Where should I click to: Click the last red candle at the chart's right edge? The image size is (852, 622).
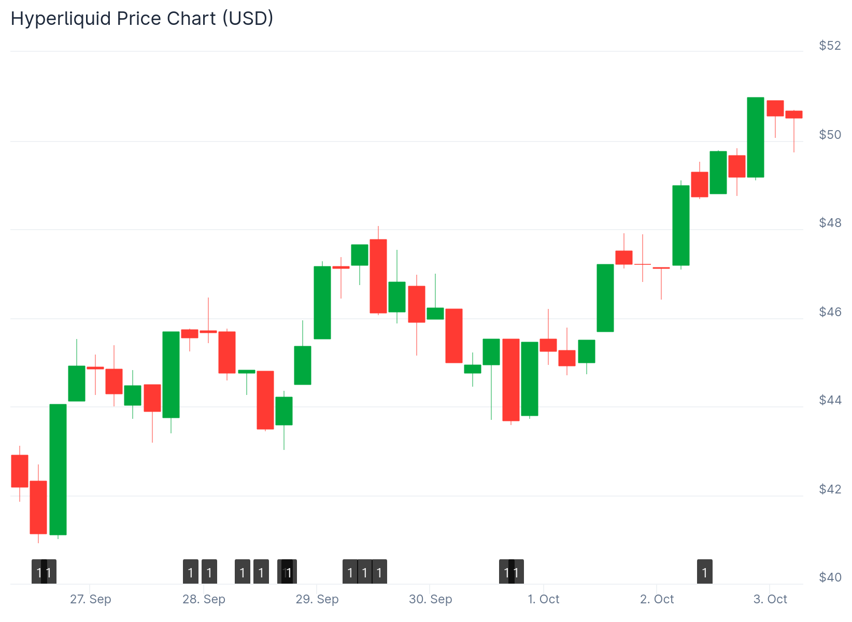(793, 115)
